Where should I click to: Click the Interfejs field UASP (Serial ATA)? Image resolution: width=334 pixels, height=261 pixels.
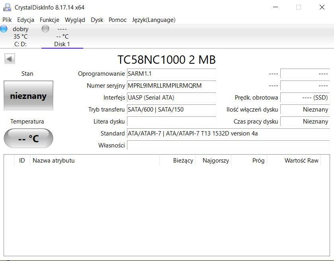click(172, 98)
